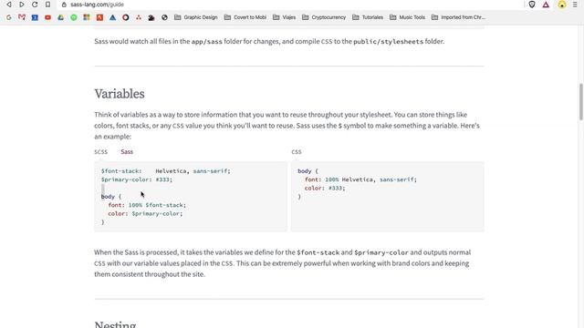584x328 pixels.
Task: Open the multicolor squares bookmark icon
Action: coord(87,17)
